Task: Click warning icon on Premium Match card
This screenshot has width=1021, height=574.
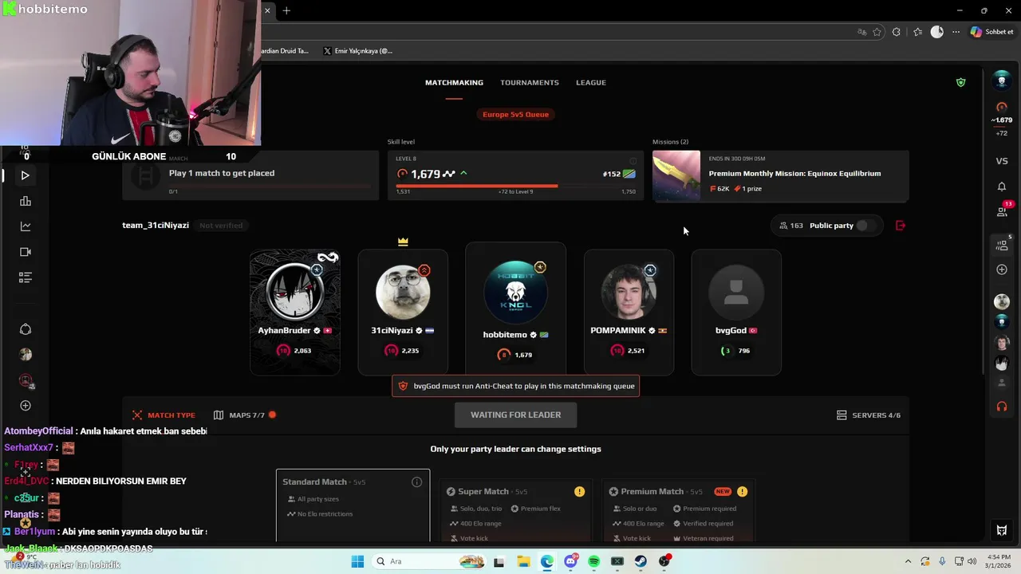Action: pos(742,491)
